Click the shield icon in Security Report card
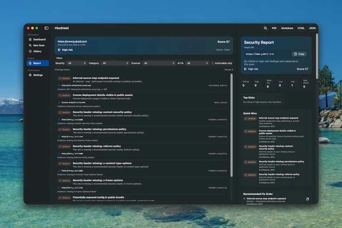 point(245,69)
